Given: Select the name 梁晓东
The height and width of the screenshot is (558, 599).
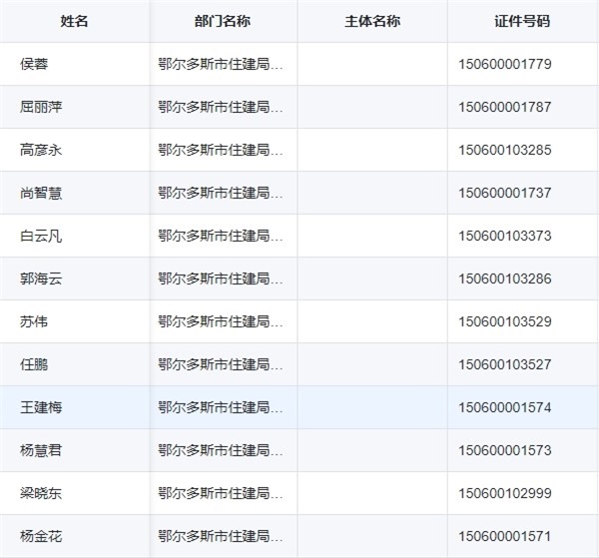Looking at the screenshot, I should (x=41, y=493).
